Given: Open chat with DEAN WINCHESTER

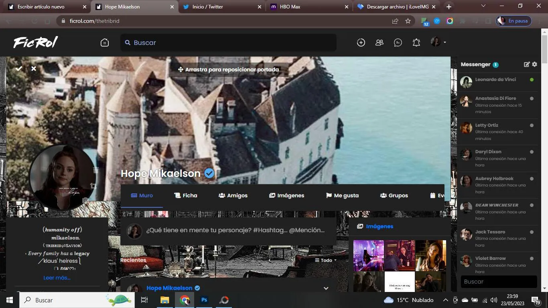Looking at the screenshot, I should (x=498, y=212).
